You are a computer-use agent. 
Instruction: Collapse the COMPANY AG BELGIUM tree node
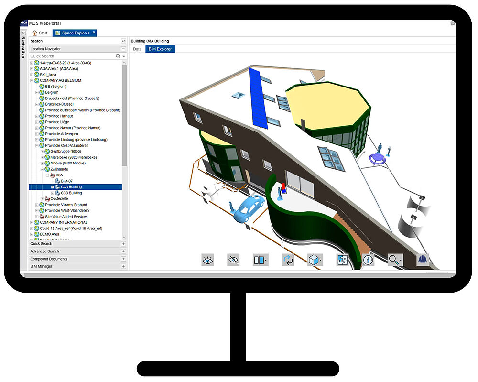click(x=32, y=81)
